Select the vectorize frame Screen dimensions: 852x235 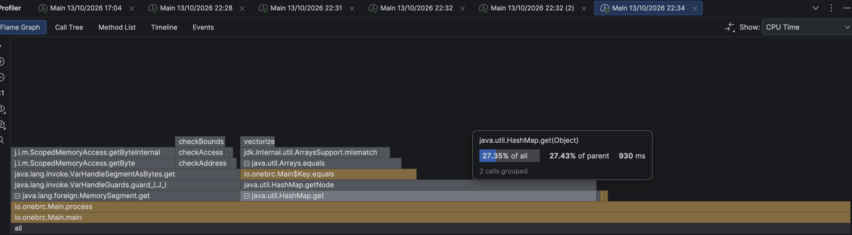[258, 142]
